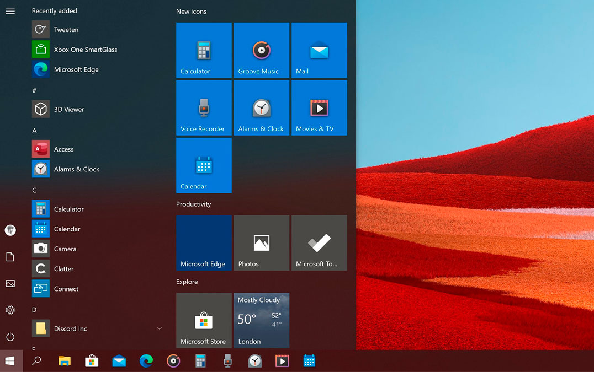Expand the Start menu hamburger button

tap(10, 12)
